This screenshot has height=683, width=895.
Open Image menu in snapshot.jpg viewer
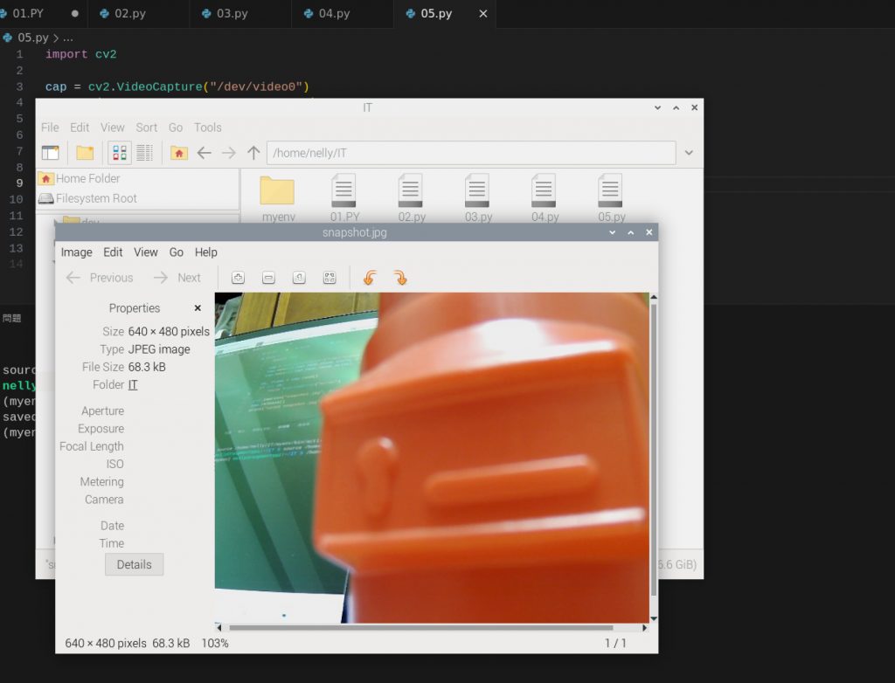point(77,252)
